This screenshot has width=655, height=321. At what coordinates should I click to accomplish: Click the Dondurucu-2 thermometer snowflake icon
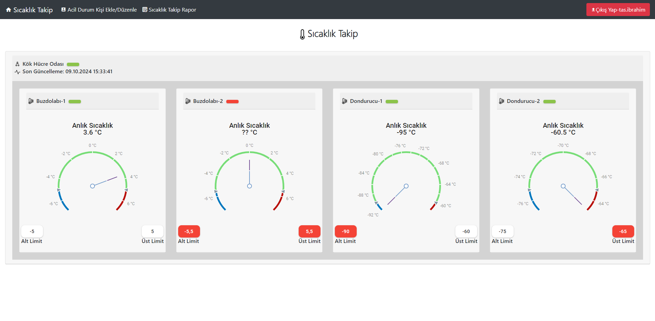[x=501, y=101]
